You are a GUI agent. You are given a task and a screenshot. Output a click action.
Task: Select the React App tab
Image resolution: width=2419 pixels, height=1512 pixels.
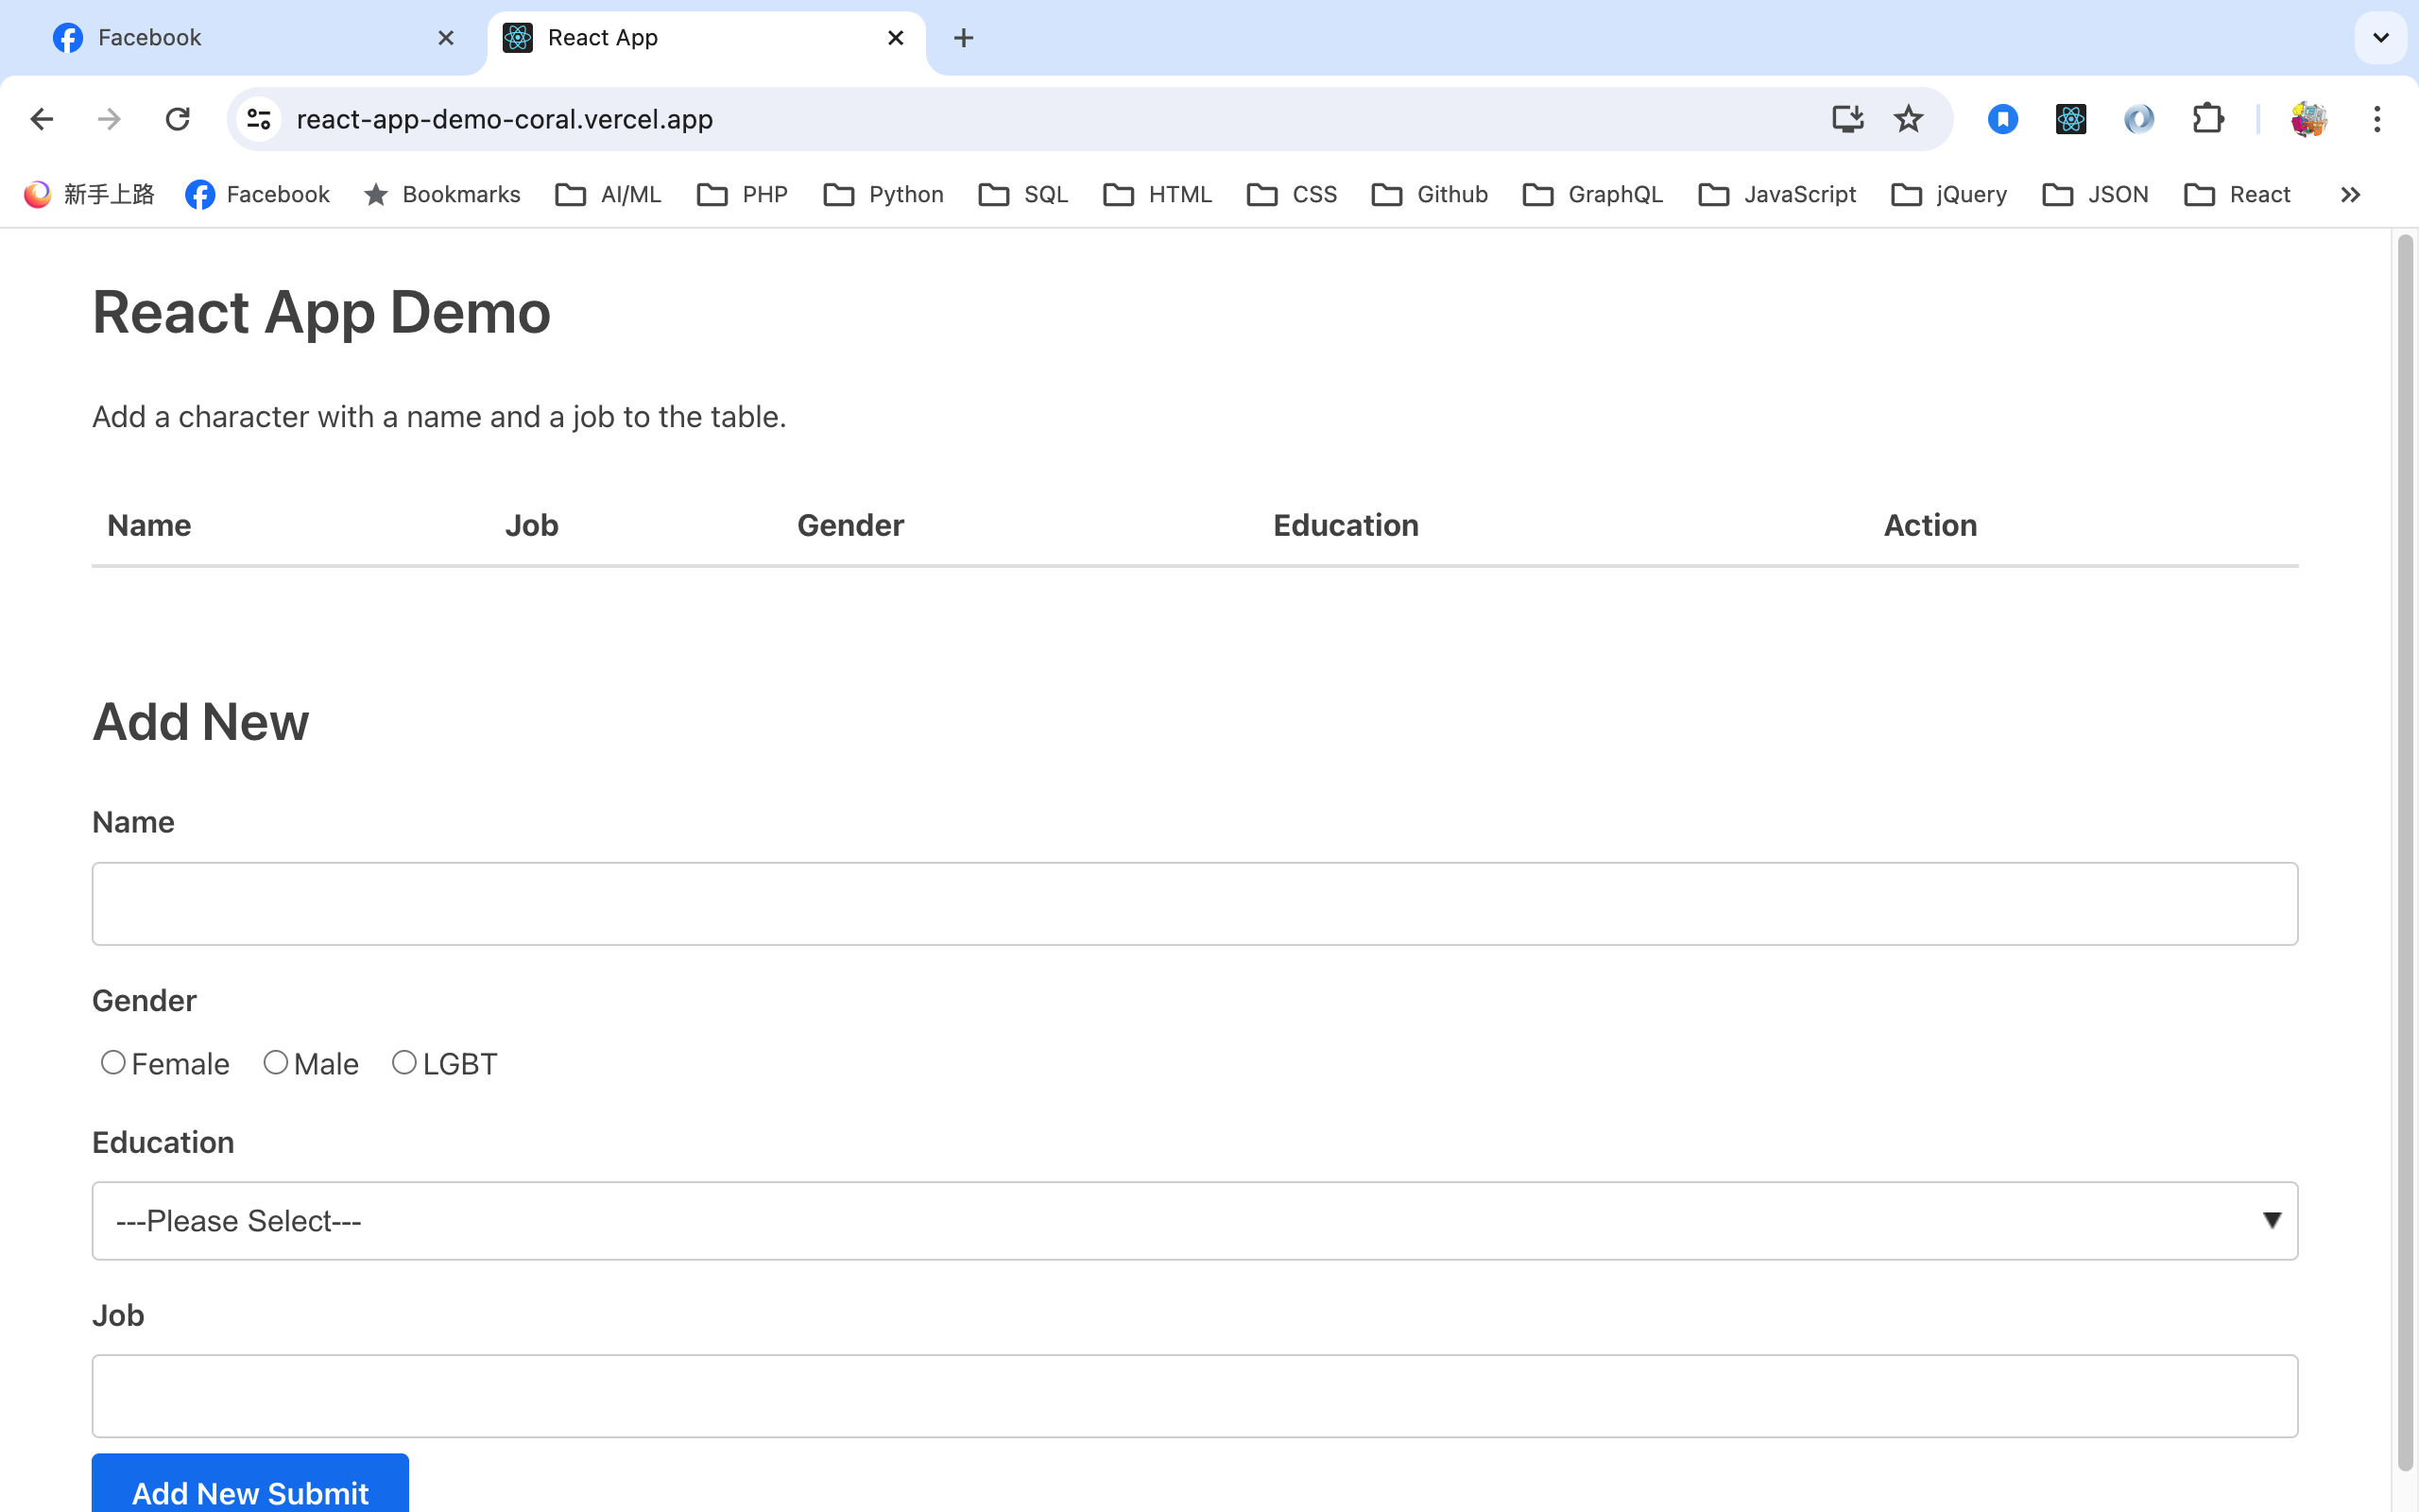point(706,38)
